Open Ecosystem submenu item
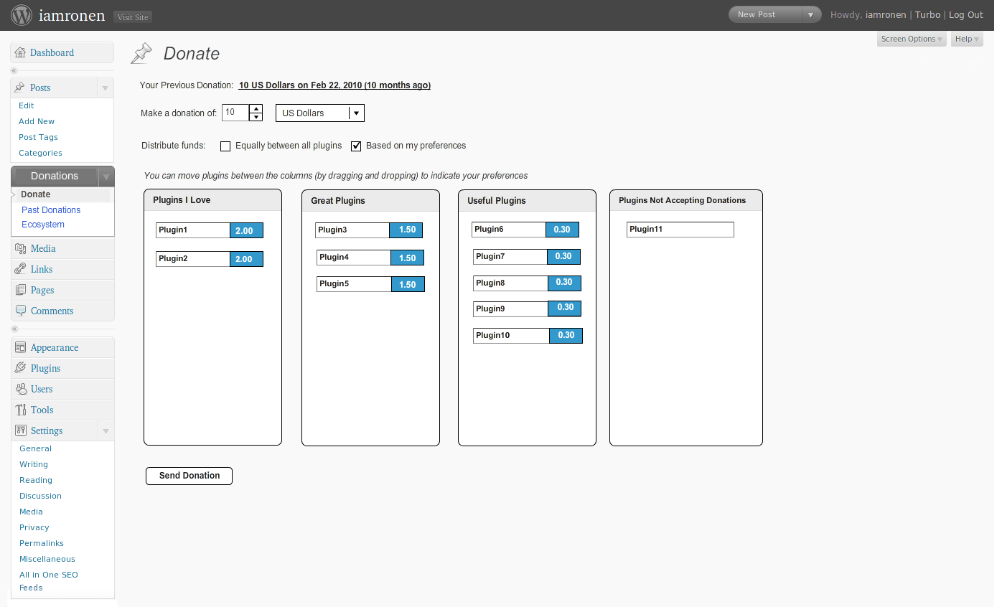The image size is (997, 612). click(x=43, y=225)
